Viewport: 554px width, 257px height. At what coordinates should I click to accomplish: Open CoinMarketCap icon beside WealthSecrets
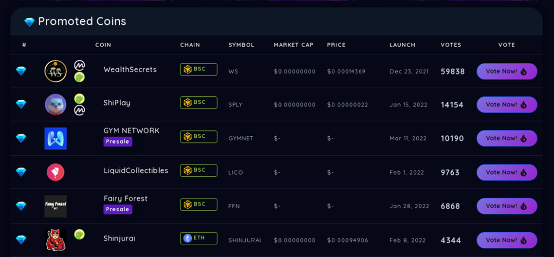79,65
